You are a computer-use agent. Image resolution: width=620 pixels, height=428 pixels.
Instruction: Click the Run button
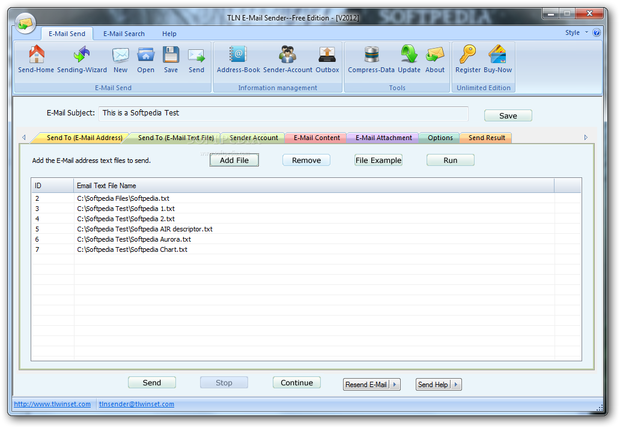point(451,160)
